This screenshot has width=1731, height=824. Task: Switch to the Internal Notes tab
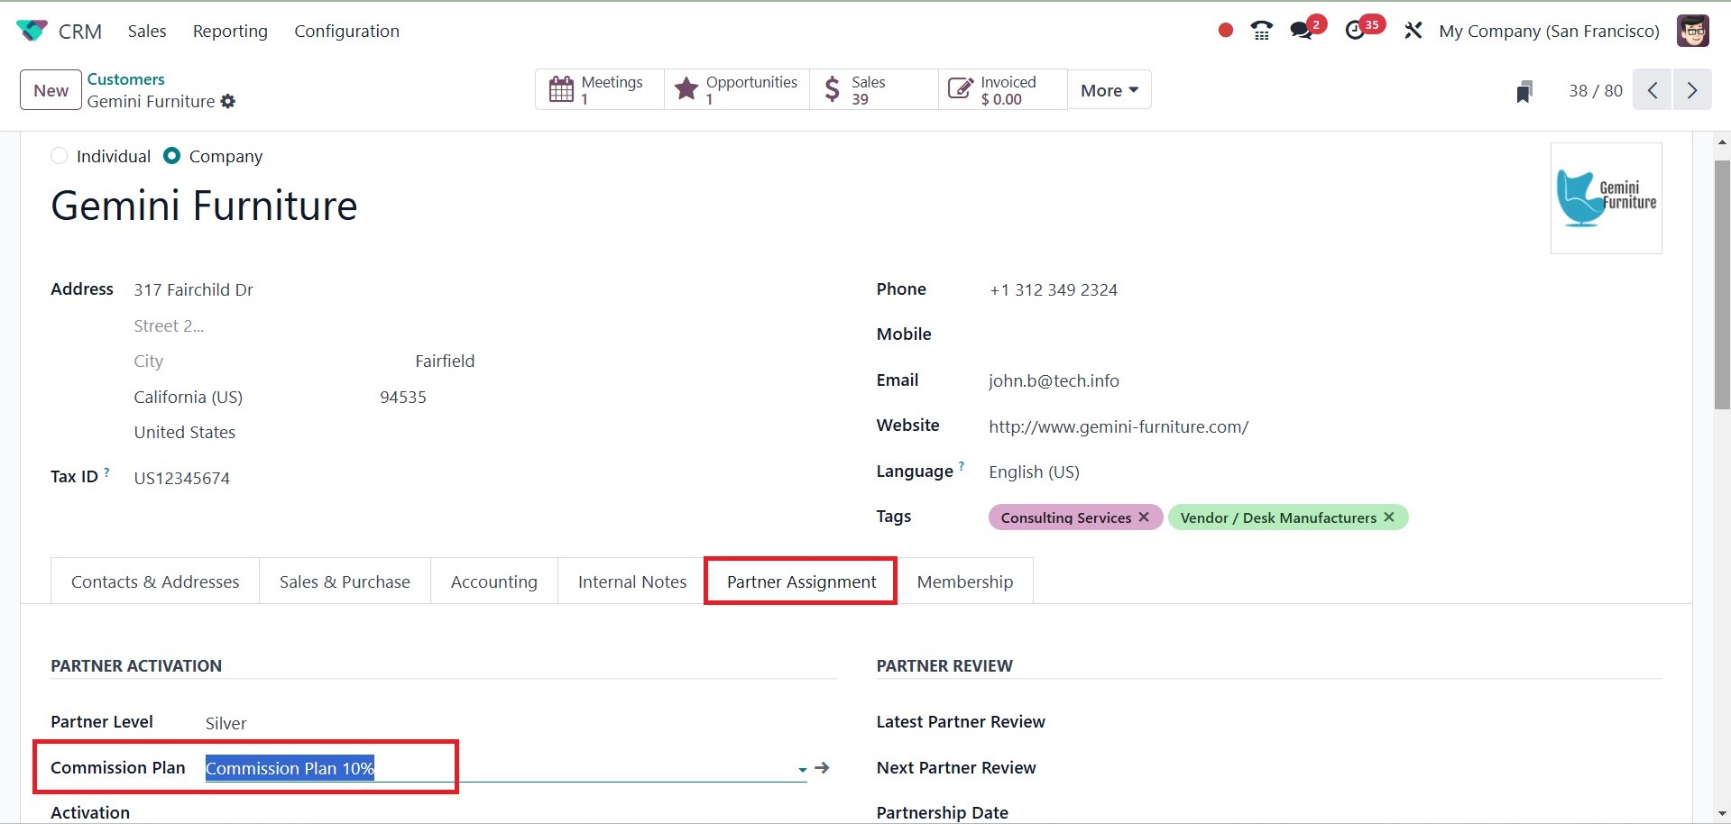point(632,581)
